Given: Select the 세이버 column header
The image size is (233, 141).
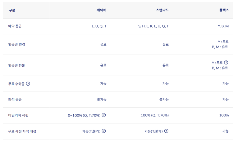Looking at the screenshot, I should [102, 10].
